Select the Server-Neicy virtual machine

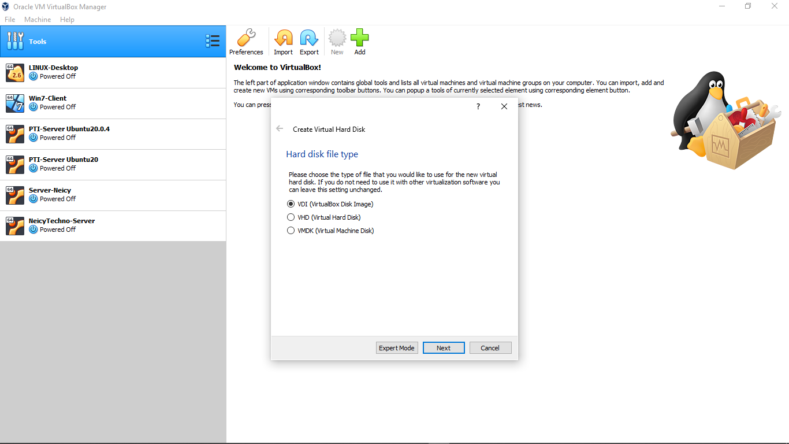113,195
